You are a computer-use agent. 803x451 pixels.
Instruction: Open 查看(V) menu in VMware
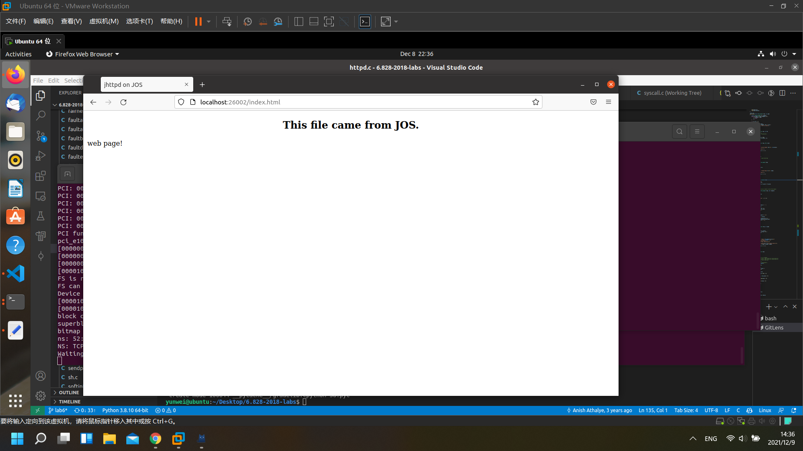click(x=71, y=21)
